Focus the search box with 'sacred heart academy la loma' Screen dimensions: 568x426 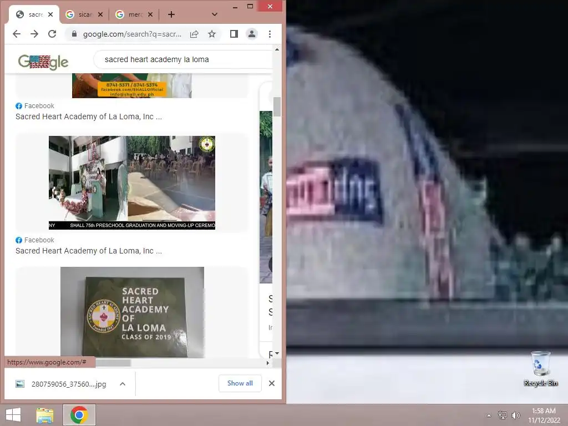183,59
